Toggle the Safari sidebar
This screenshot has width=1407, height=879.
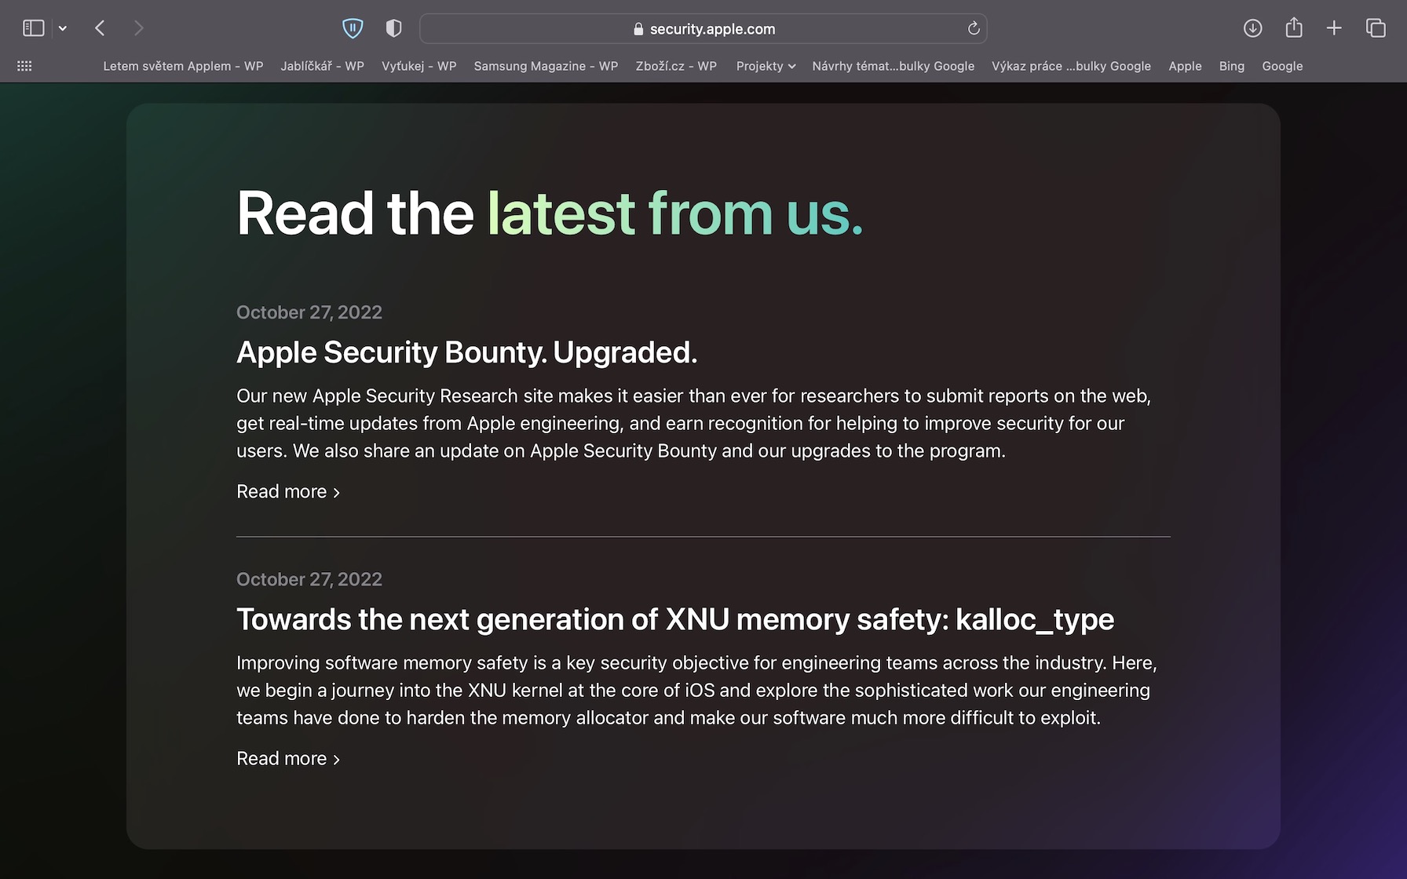[x=33, y=28]
